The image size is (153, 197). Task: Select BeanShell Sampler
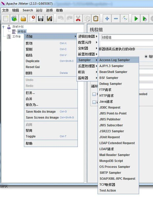(118, 72)
